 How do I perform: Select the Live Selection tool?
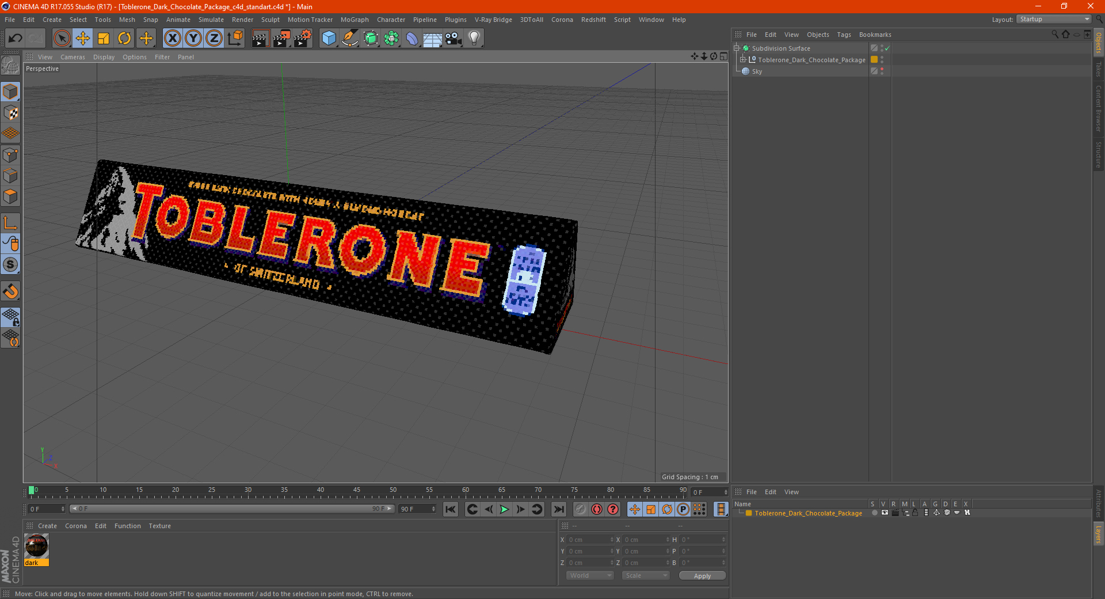(62, 39)
